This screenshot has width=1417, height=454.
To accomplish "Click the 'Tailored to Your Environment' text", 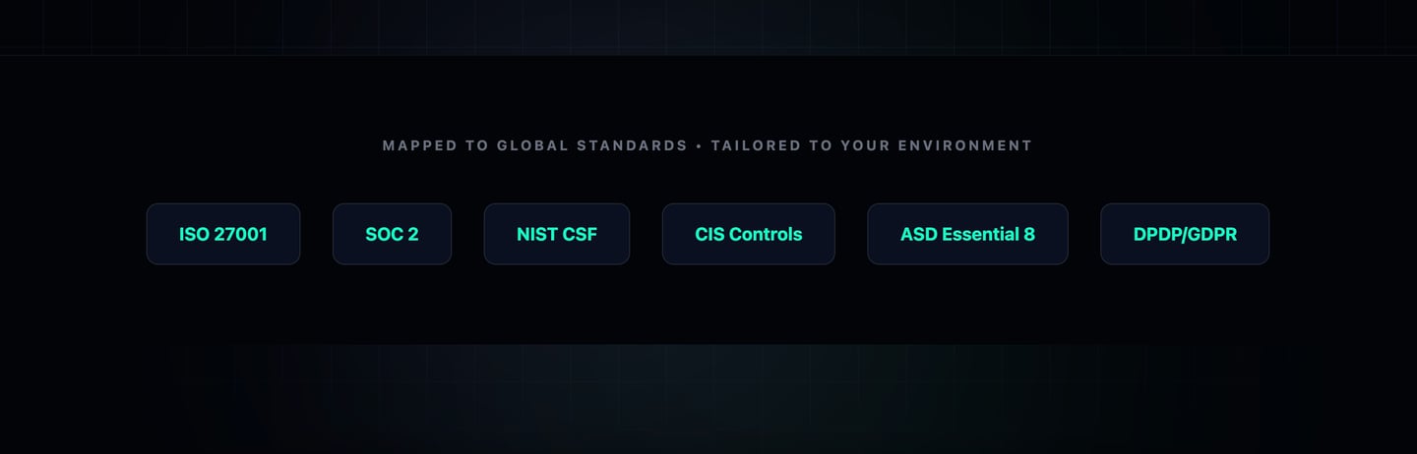I will (871, 145).
